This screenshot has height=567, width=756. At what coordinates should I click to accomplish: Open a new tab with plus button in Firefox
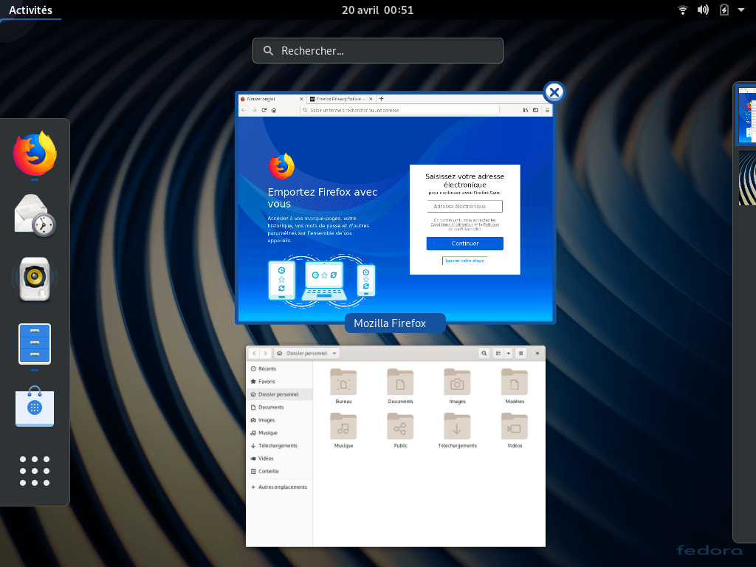click(382, 99)
